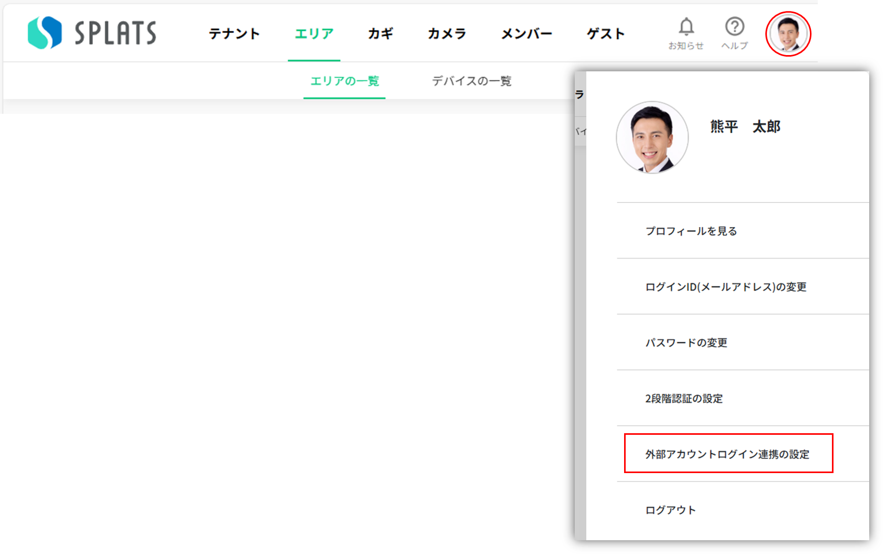
Task: Choose パスワードの変更 from the user menu
Action: pyautogui.click(x=686, y=342)
